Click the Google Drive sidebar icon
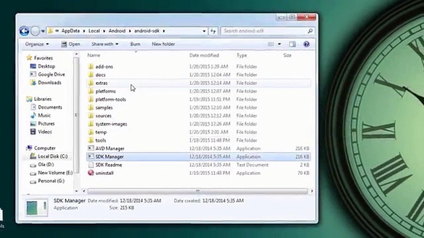This screenshot has height=238, width=424. pyautogui.click(x=33, y=74)
